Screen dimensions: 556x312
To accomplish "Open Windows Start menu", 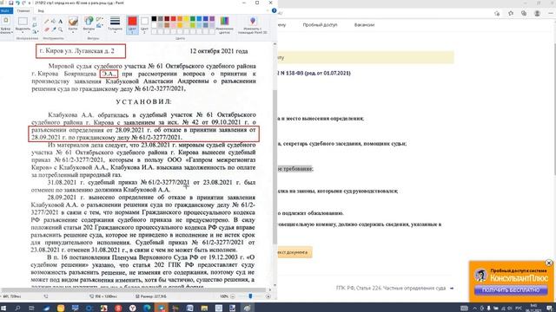I will tap(3, 309).
